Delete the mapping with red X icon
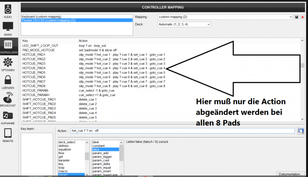Viewport: 308px width, 177px height. tap(303, 17)
